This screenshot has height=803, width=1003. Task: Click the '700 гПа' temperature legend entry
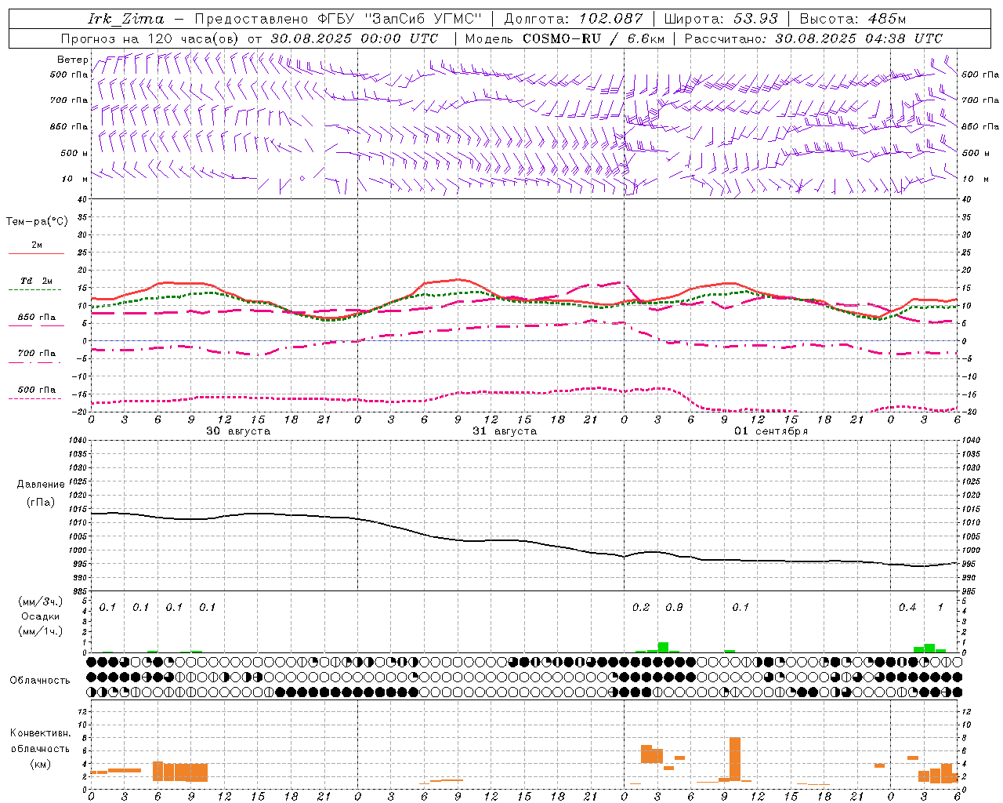(x=36, y=354)
